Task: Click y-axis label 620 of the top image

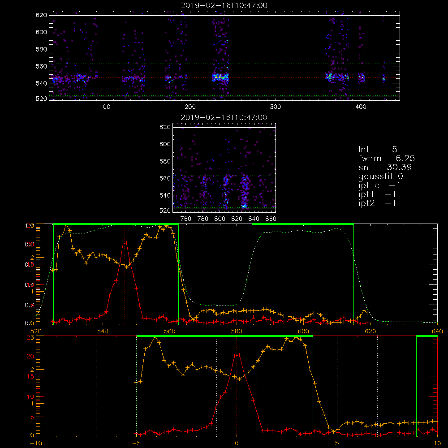Action: 41,15
